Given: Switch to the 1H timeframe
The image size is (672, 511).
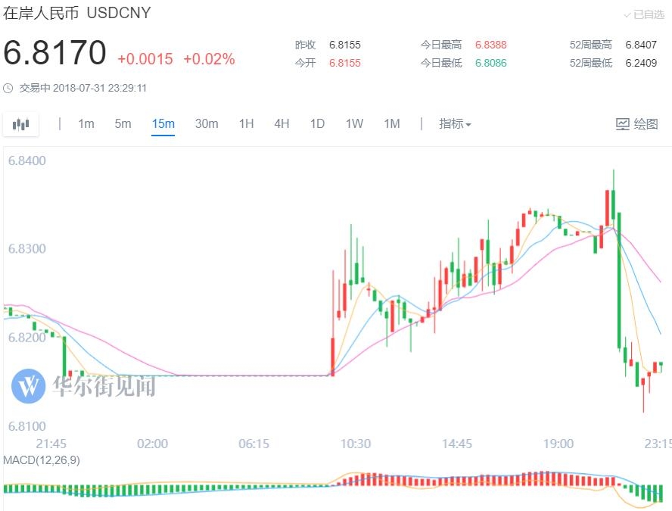Looking at the screenshot, I should [247, 124].
